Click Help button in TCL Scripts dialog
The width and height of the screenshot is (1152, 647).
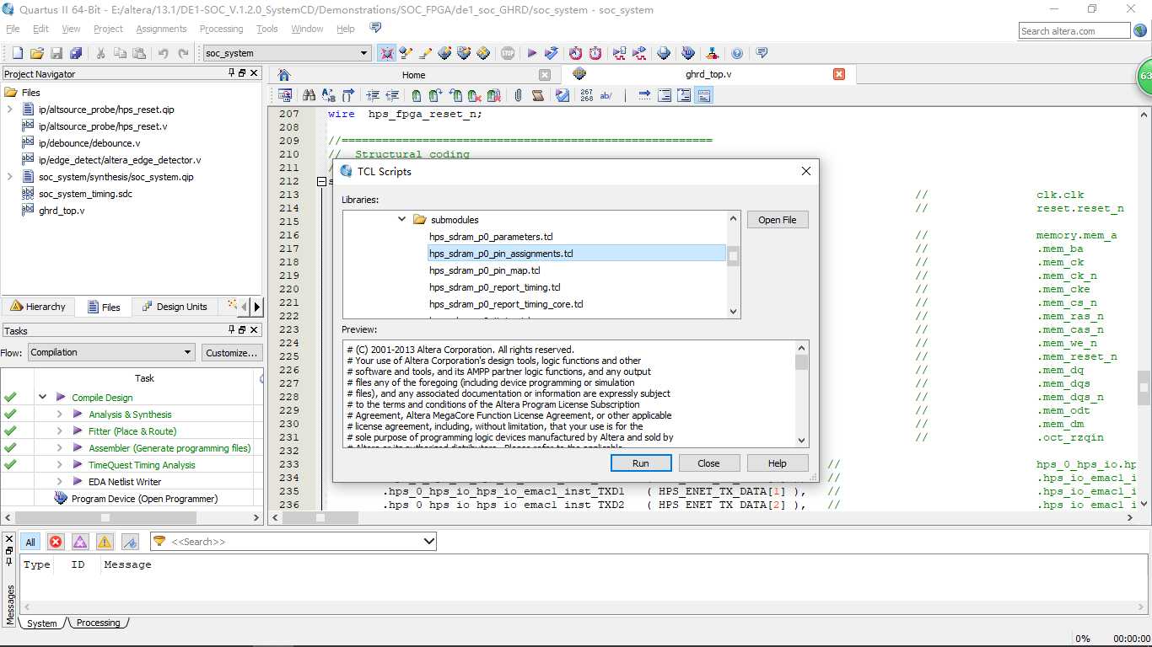click(777, 463)
